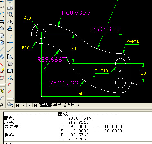Click the R29.6667 radius dimension
Image resolution: width=152 pixels, height=144 pixels.
(52, 60)
